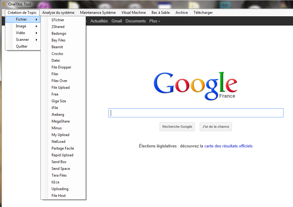Open the Analyse du système menu

coord(58,13)
